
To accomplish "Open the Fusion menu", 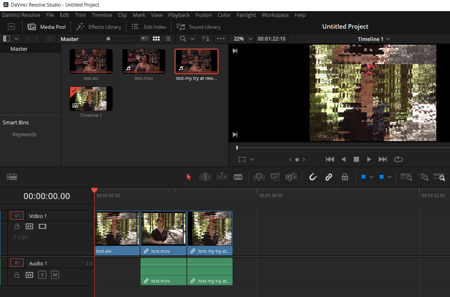I will pos(203,15).
